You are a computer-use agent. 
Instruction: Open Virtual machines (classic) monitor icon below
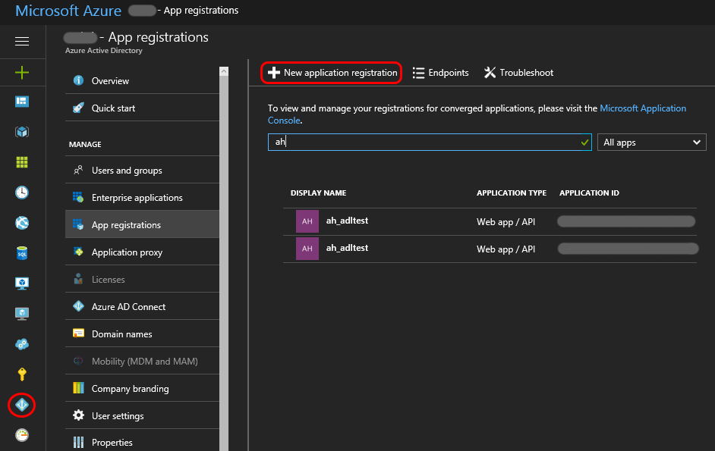(x=22, y=313)
